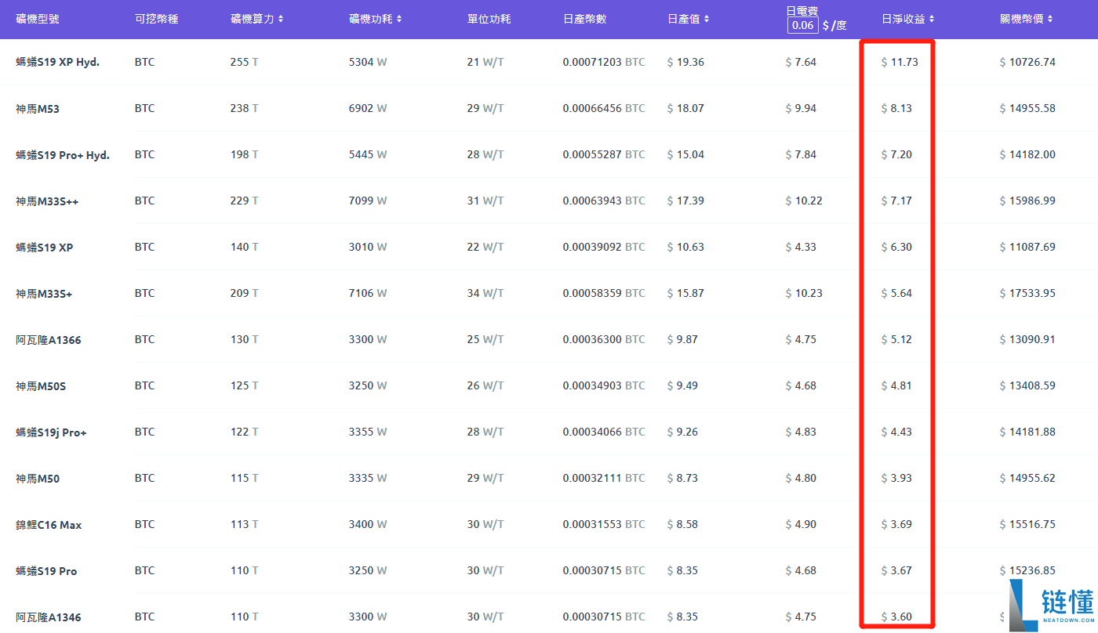
Task: Select the $ 8.13 net profit cell
Action: pos(896,108)
